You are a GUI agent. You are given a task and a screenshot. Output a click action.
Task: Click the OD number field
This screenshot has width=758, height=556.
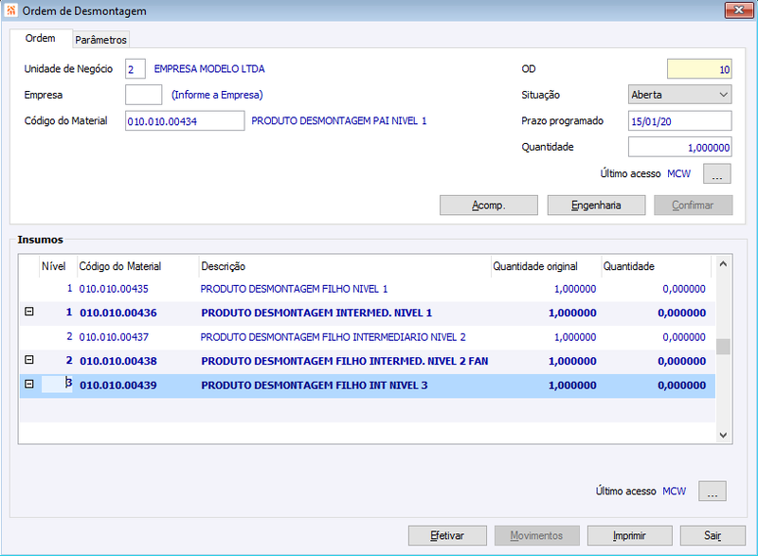tap(699, 69)
